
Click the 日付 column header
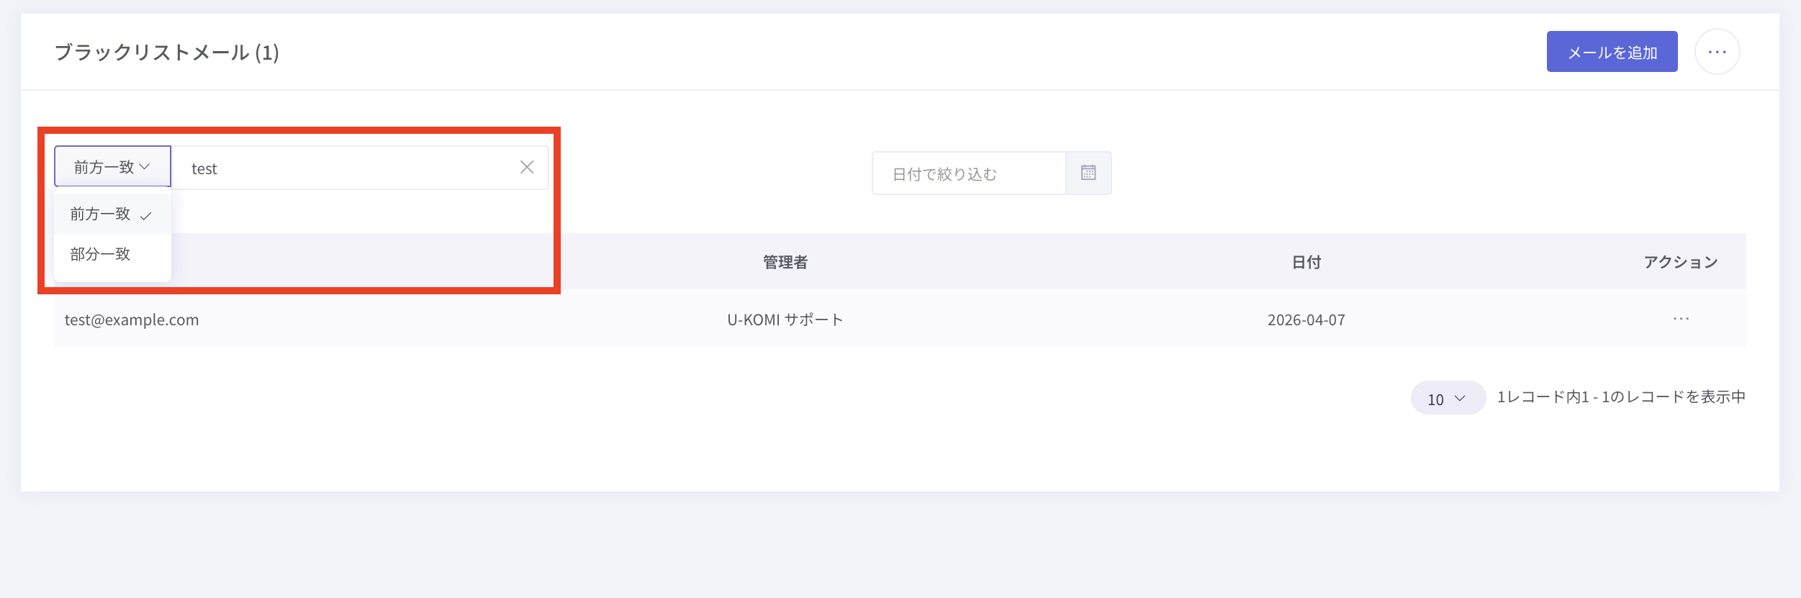1306,262
